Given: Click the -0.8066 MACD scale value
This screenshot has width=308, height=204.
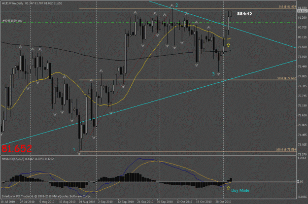Looking at the screenshot, I should click(302, 197).
